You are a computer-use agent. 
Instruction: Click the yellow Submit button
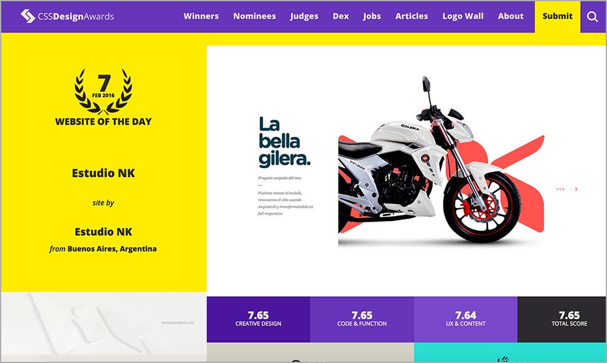(557, 16)
